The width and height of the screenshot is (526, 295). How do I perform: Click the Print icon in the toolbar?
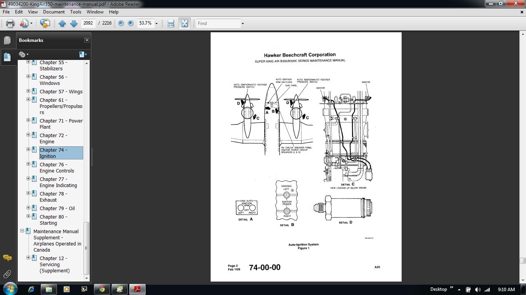click(x=10, y=23)
